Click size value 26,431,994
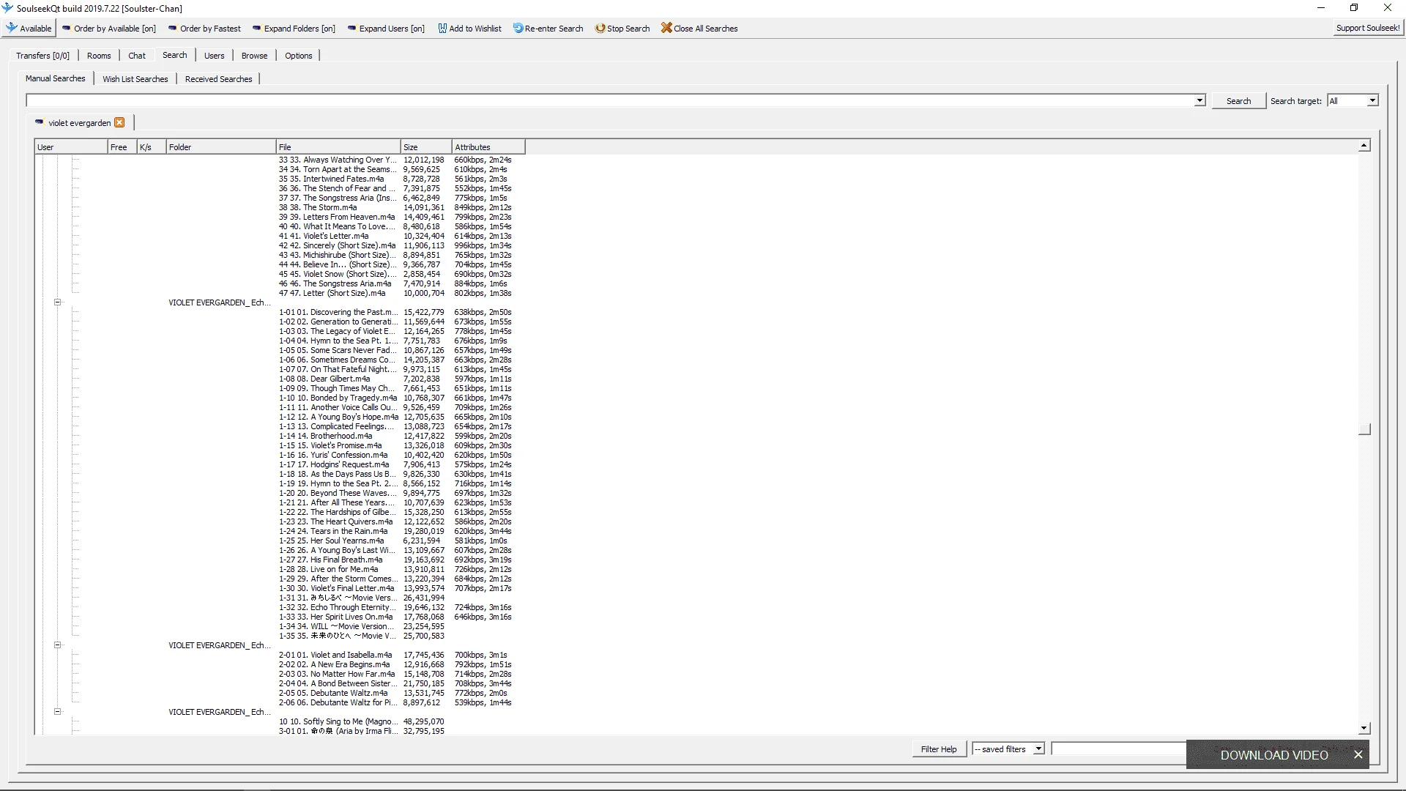 coord(423,598)
